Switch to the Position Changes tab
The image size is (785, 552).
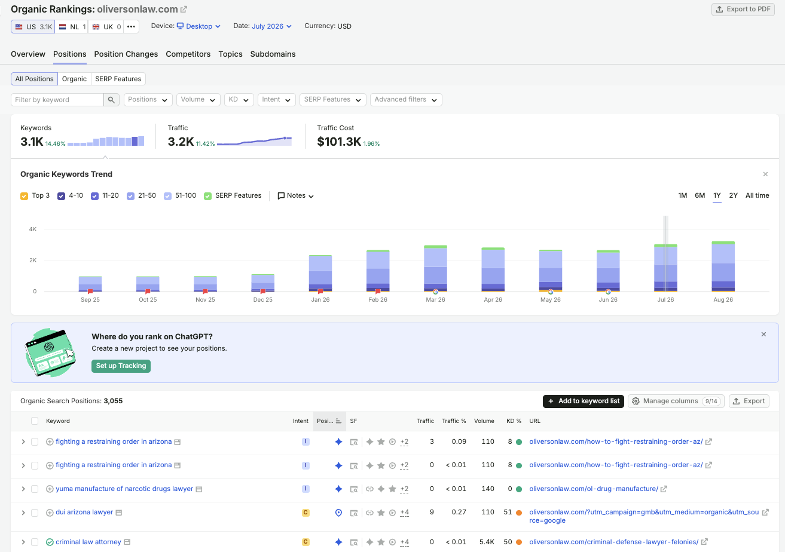click(x=126, y=54)
